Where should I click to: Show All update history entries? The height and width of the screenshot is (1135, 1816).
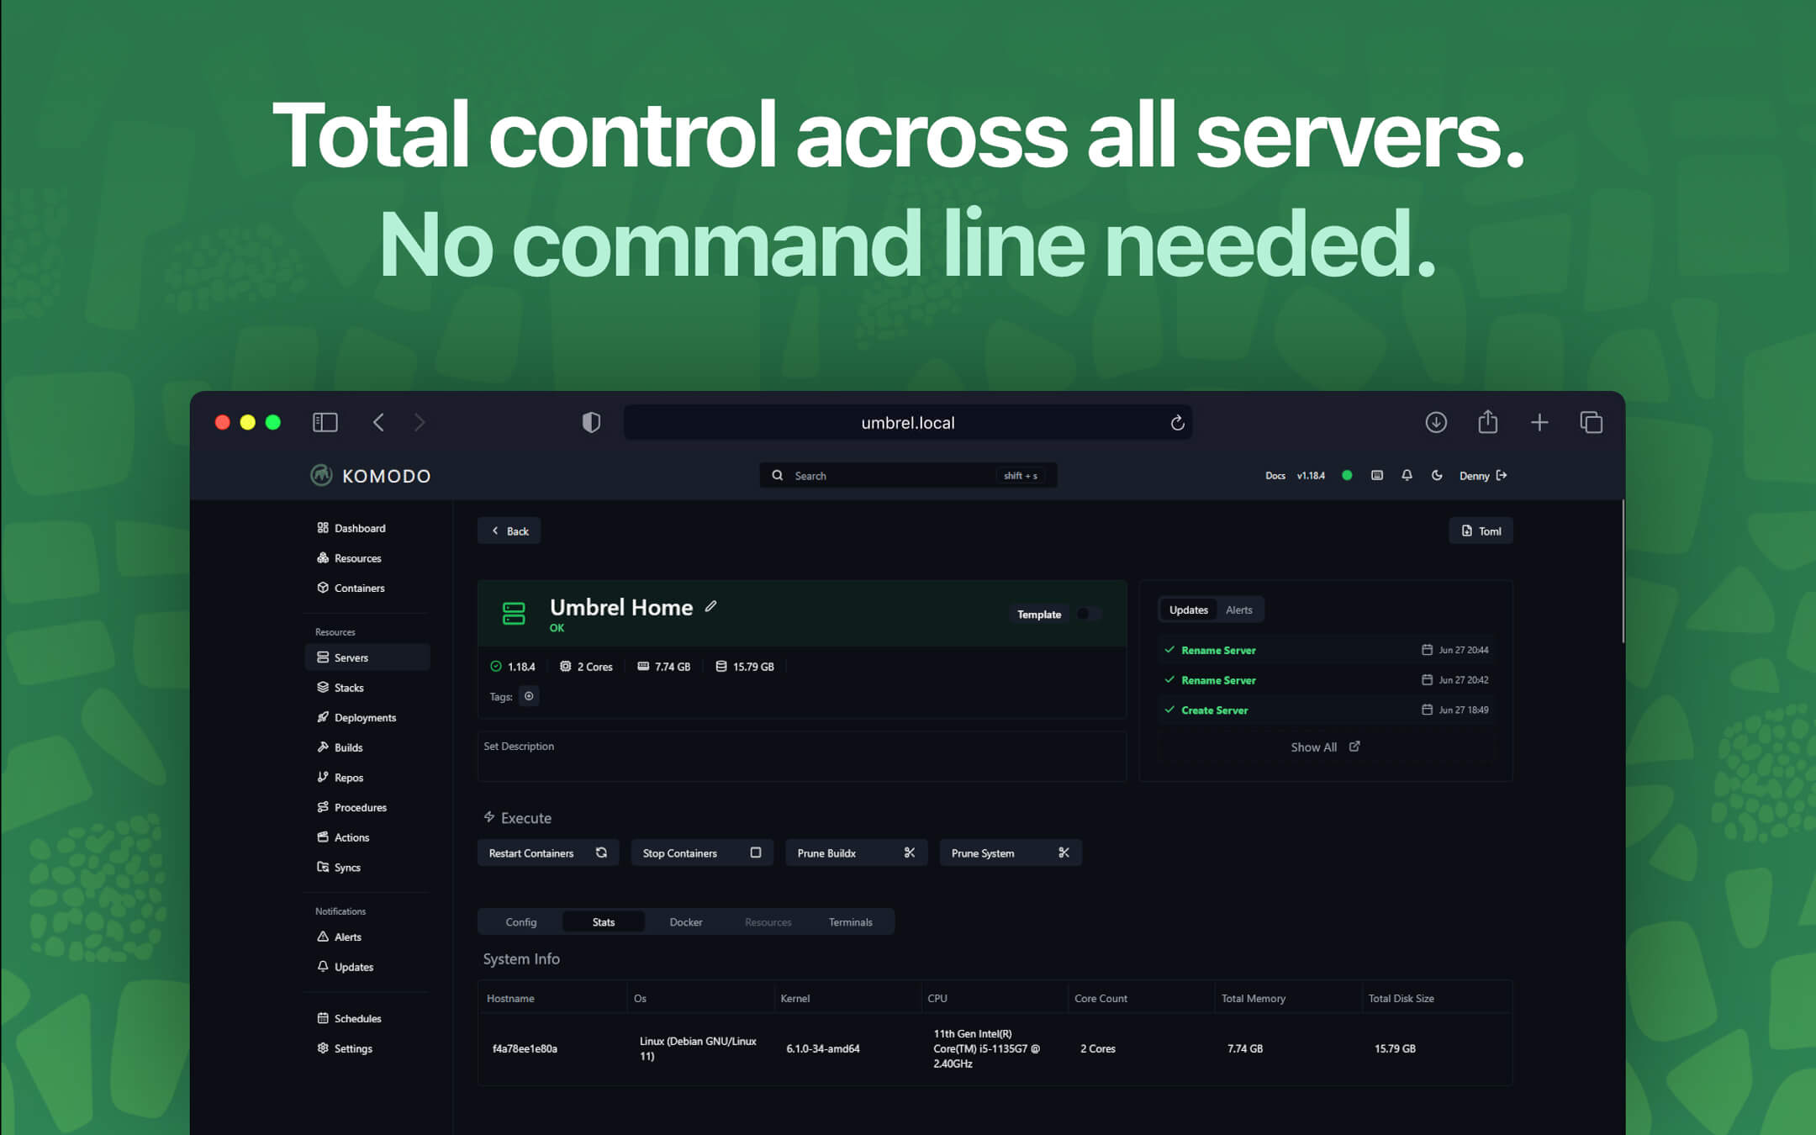[1314, 747]
